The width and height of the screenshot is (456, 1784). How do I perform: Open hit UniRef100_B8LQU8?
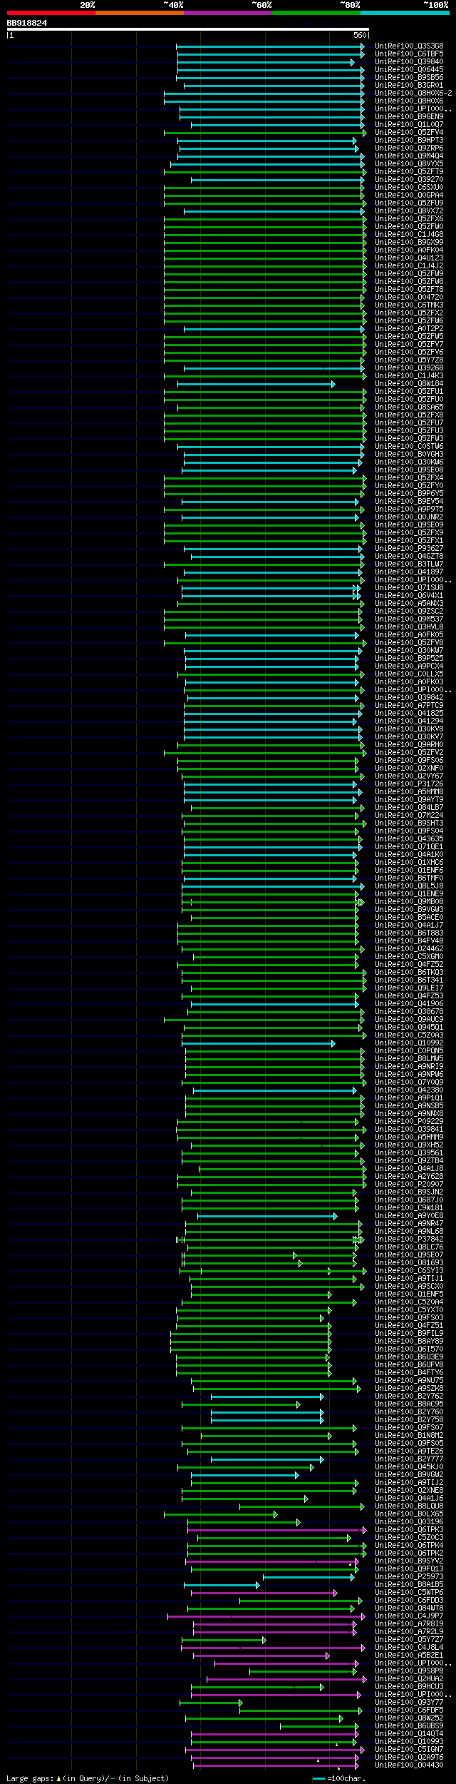(409, 1506)
